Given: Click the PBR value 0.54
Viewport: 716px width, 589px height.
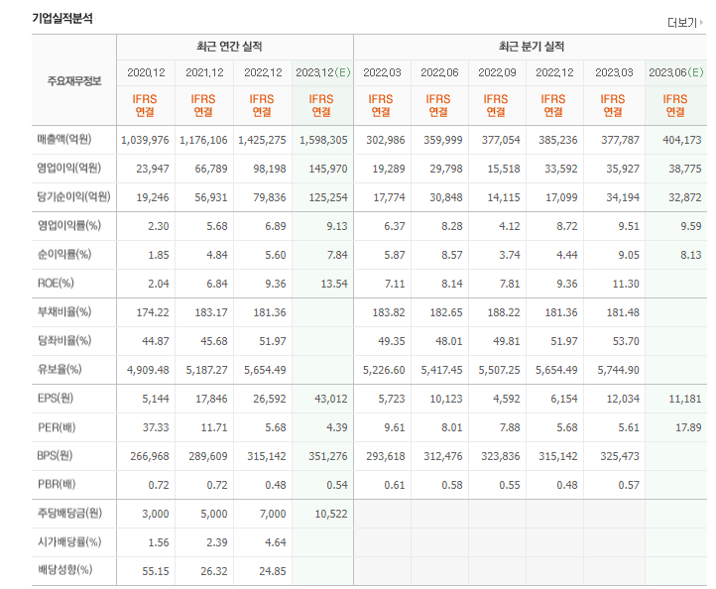Looking at the screenshot, I should [x=337, y=485].
